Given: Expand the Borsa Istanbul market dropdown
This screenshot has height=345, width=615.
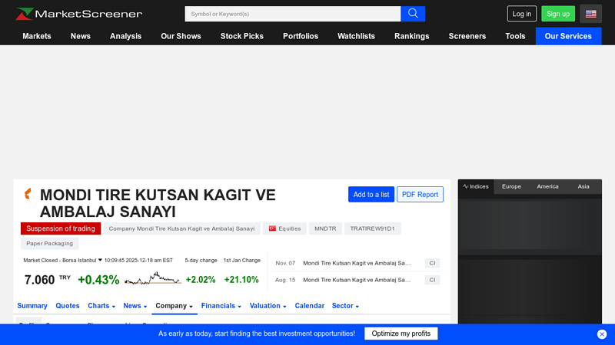Looking at the screenshot, I should (100, 260).
